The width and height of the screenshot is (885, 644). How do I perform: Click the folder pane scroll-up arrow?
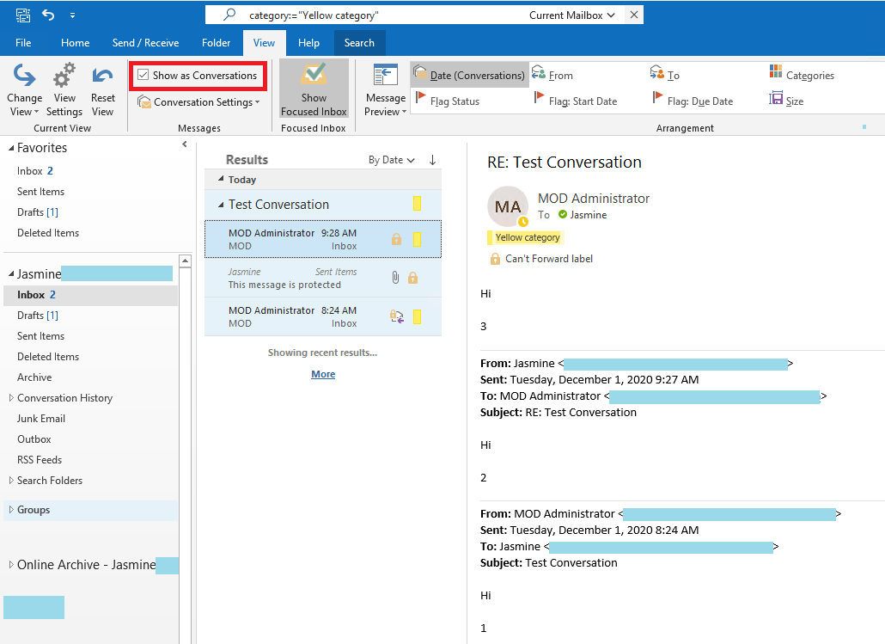coord(185,261)
